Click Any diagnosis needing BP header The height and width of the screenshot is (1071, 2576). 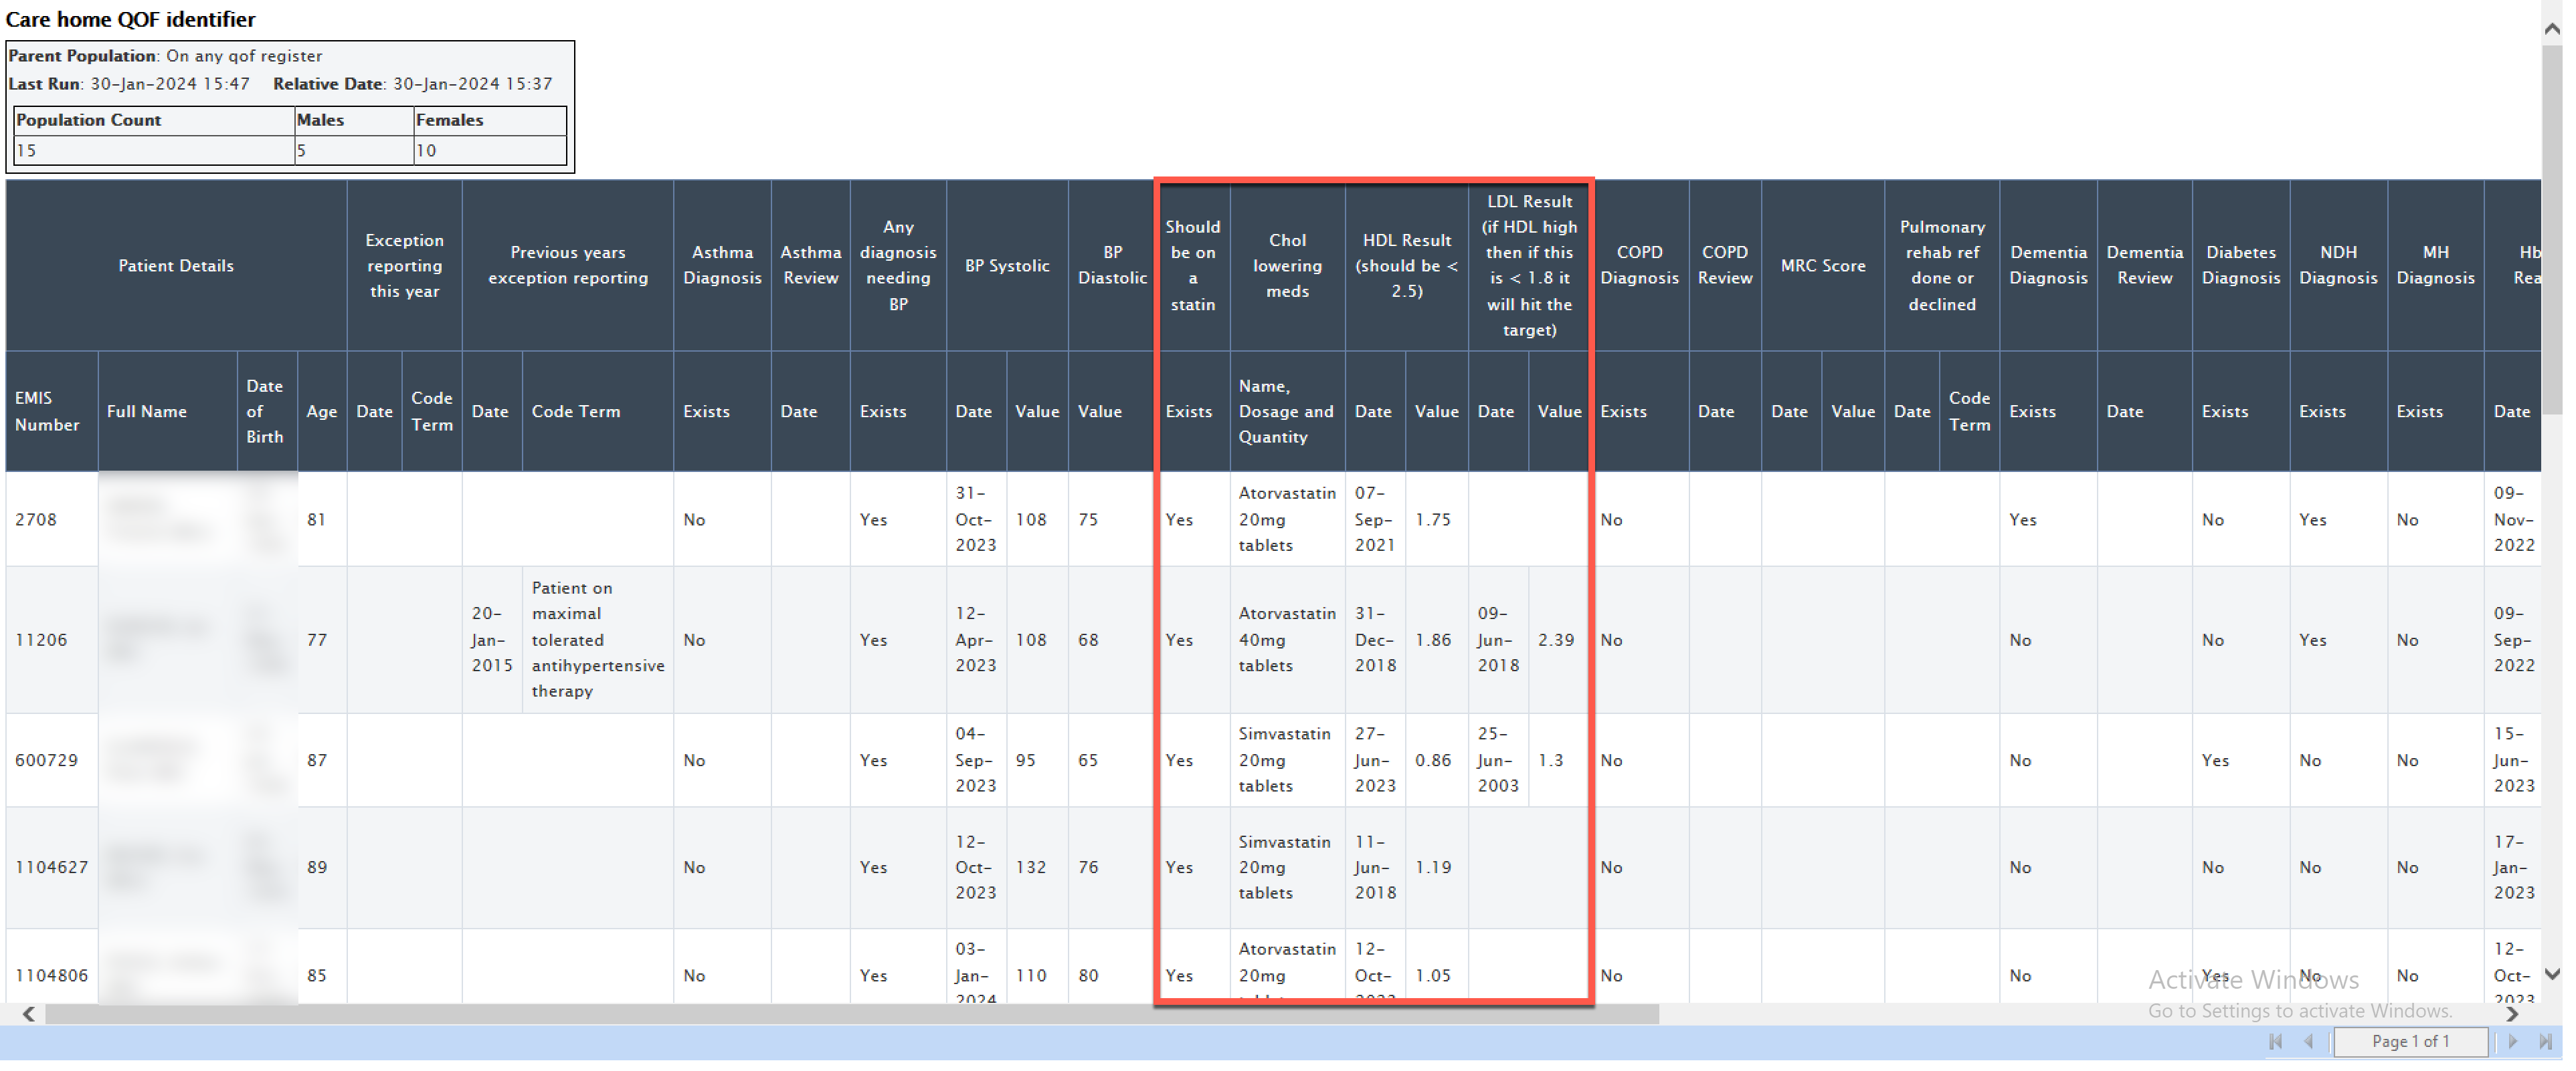898,266
